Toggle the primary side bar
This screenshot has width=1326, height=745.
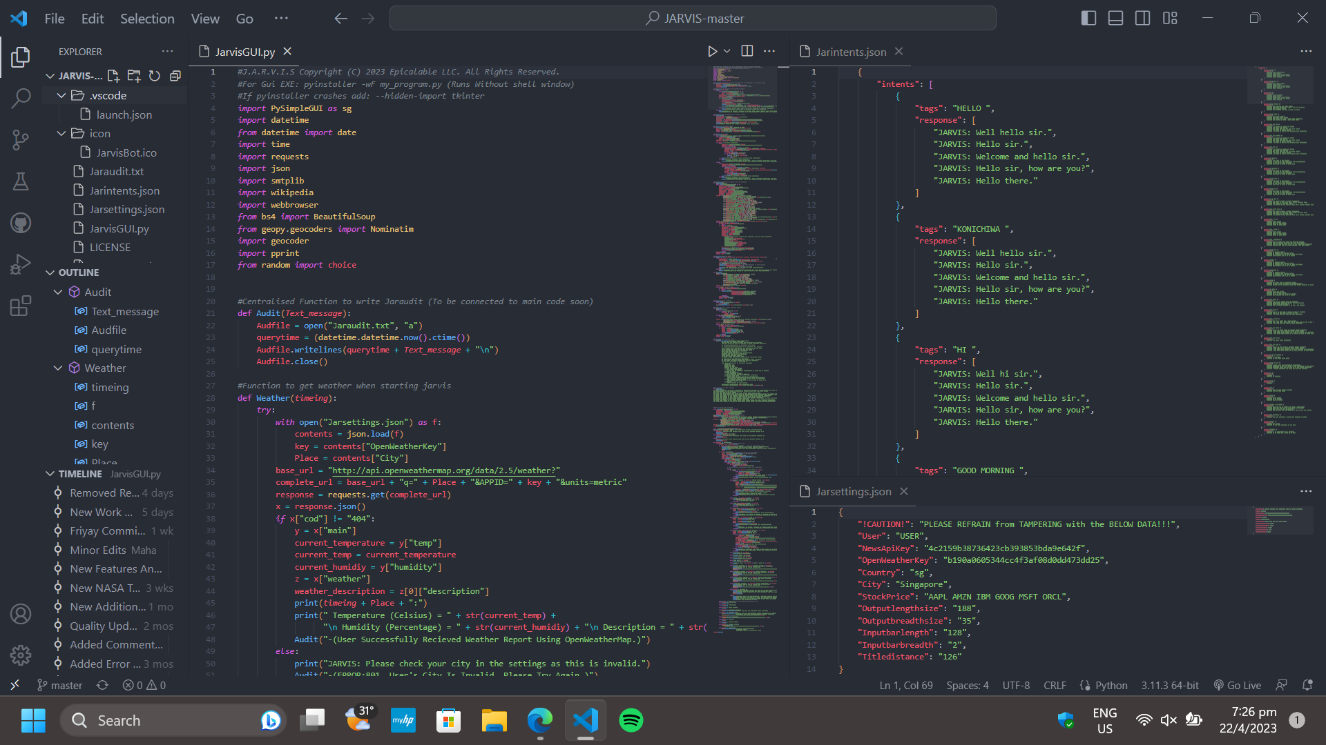(x=1088, y=19)
